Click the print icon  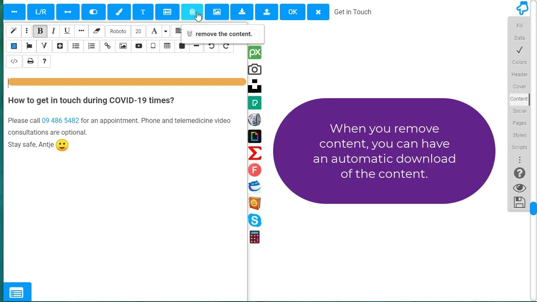pos(30,62)
